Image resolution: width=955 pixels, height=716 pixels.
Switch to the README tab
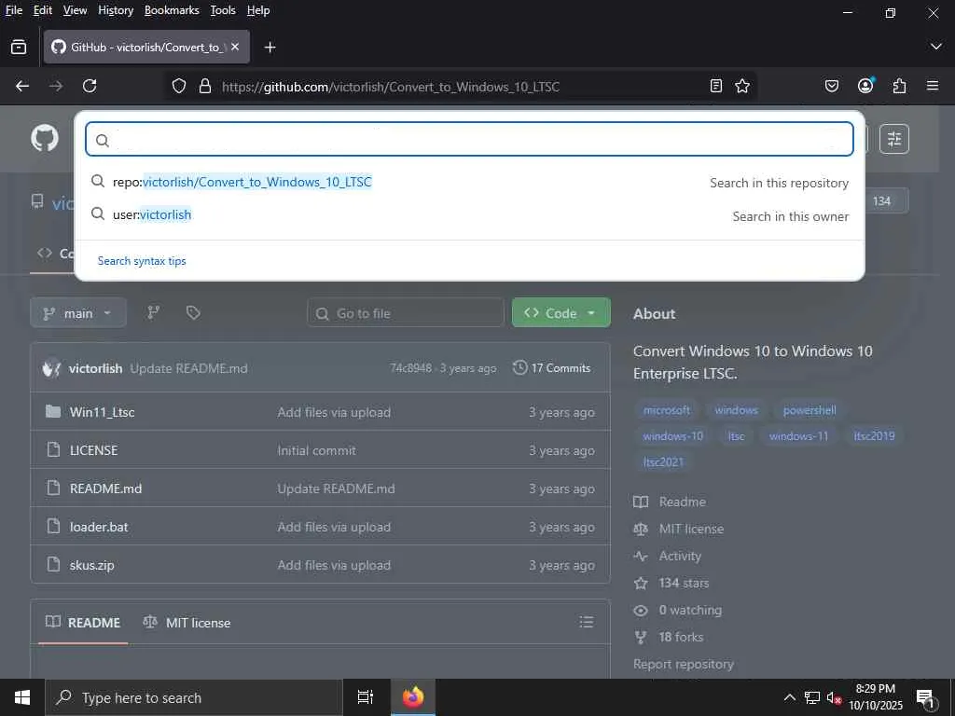coord(83,622)
